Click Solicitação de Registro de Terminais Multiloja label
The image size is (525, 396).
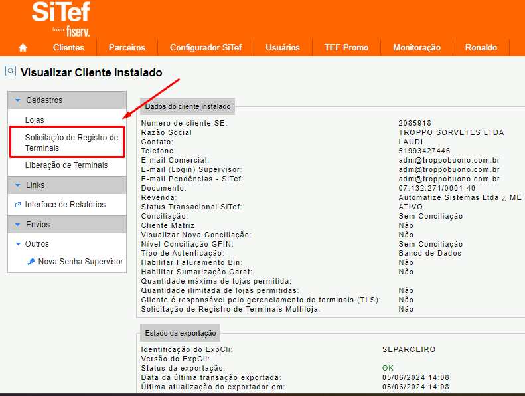tap(231, 309)
